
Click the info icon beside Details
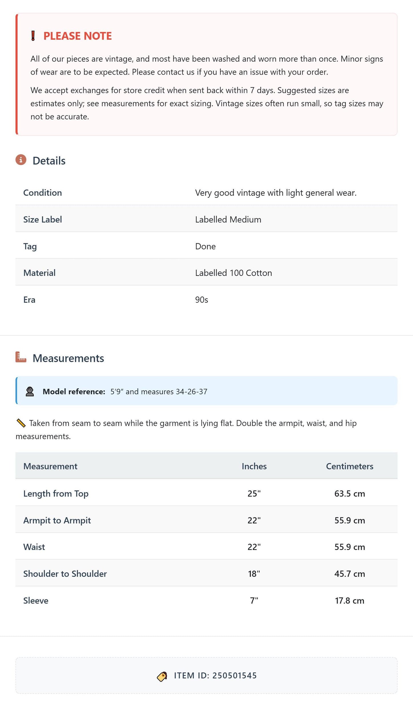pos(21,160)
